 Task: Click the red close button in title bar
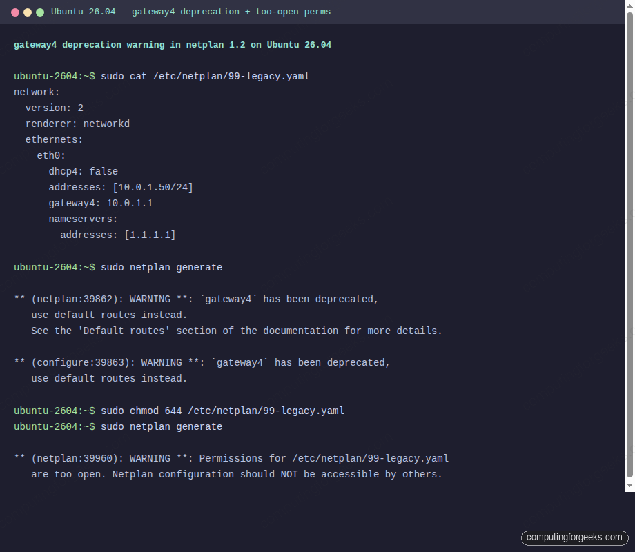15,12
